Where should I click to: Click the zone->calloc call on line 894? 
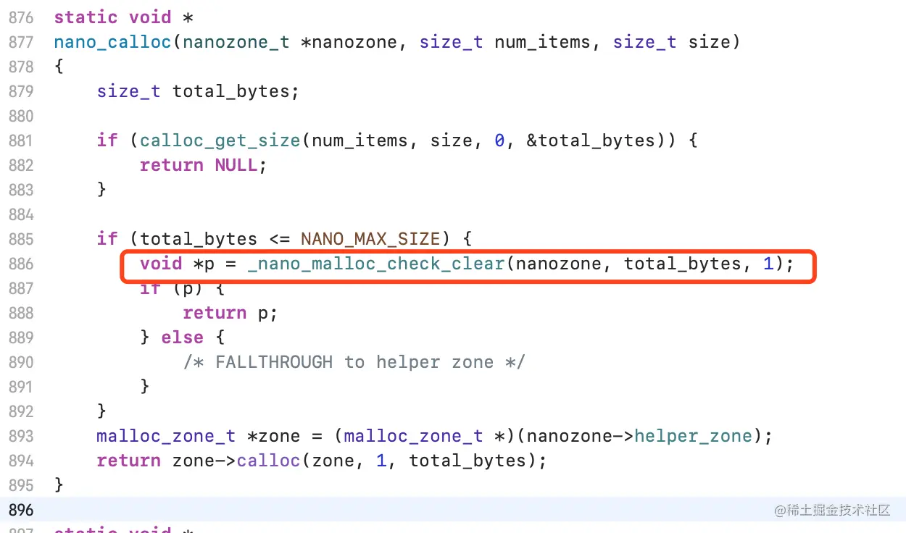[359, 461]
